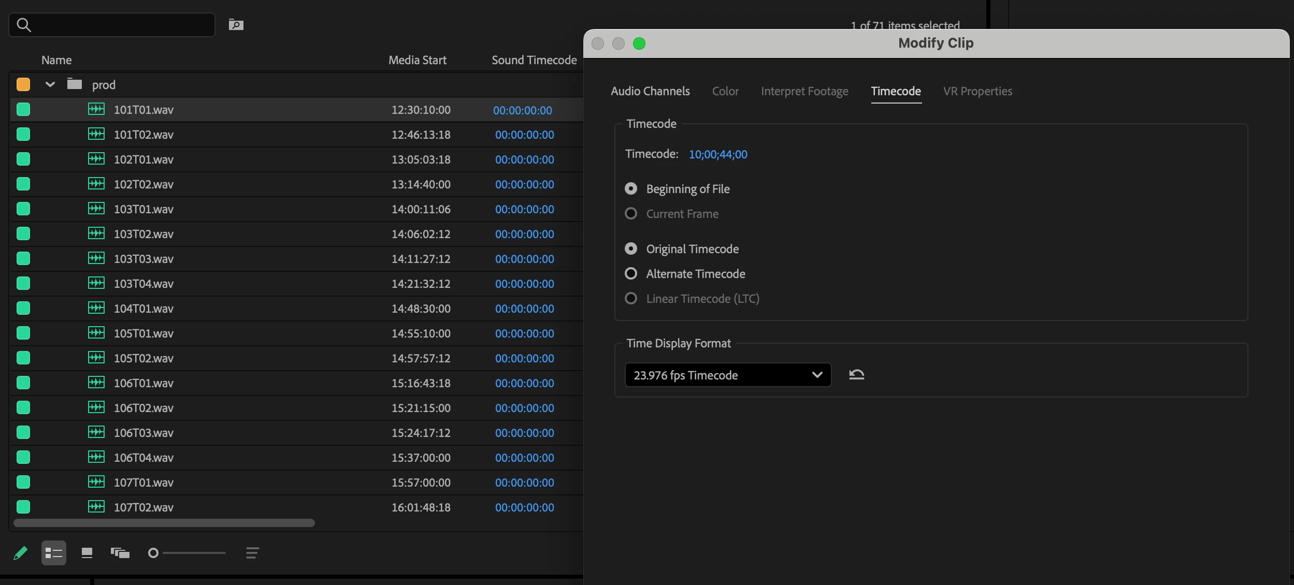Select the Original Timecode radio button
Screen dimensions: 1294x585
point(631,248)
